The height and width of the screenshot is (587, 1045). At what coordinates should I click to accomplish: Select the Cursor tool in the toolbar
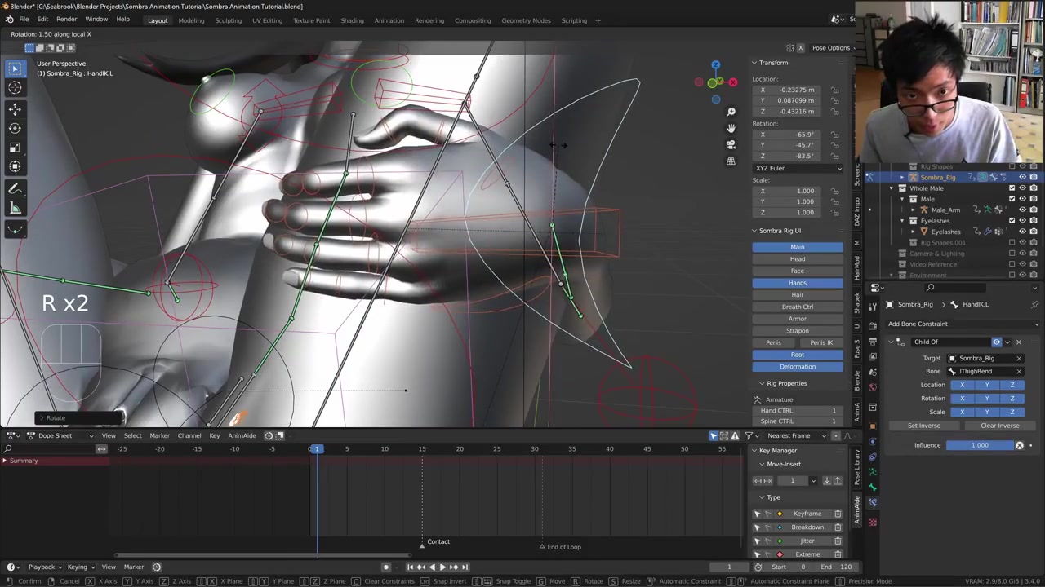click(15, 88)
